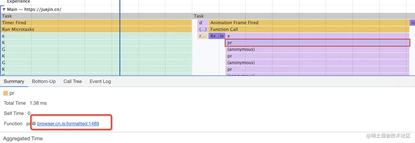Select the (anonymous) frame directly below outlined pr
This screenshot has height=143, width=415.
click(x=317, y=49)
